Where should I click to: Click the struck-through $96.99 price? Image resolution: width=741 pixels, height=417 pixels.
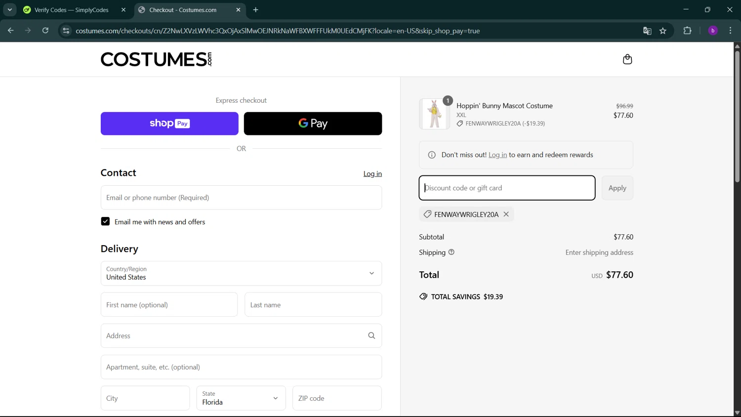coord(624,106)
